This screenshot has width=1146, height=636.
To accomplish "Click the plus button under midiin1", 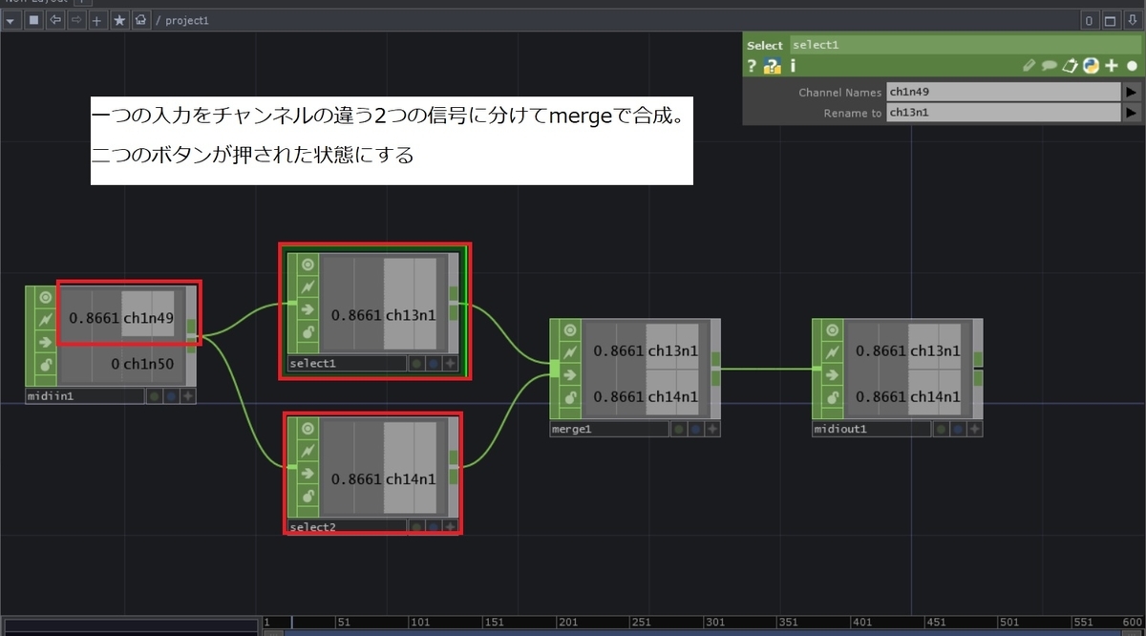I will [x=188, y=396].
